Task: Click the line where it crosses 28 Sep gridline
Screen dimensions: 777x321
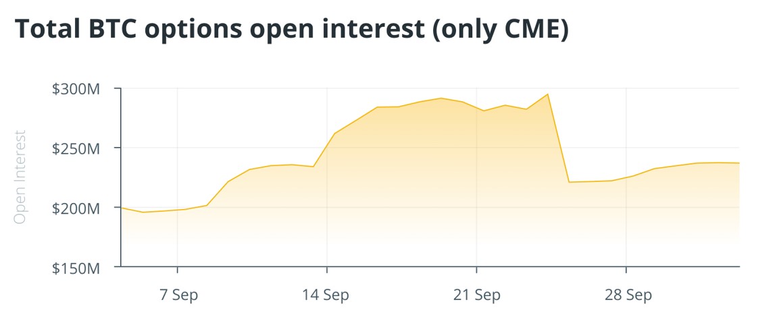Action: coord(626,177)
